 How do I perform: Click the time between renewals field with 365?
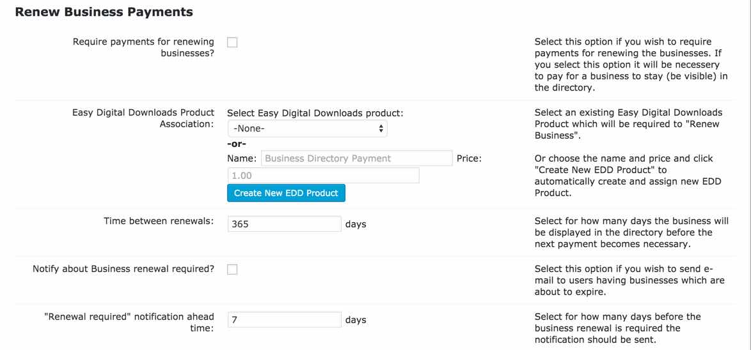coord(284,224)
